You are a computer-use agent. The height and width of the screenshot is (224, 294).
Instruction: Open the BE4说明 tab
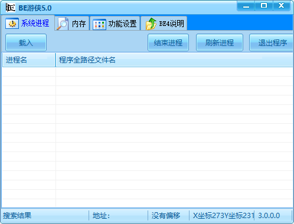coord(164,24)
